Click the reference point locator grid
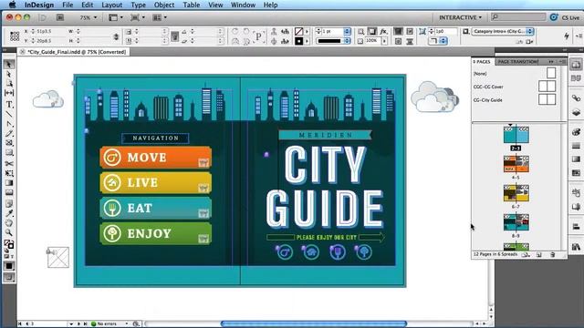The height and width of the screenshot is (328, 584). 15,36
